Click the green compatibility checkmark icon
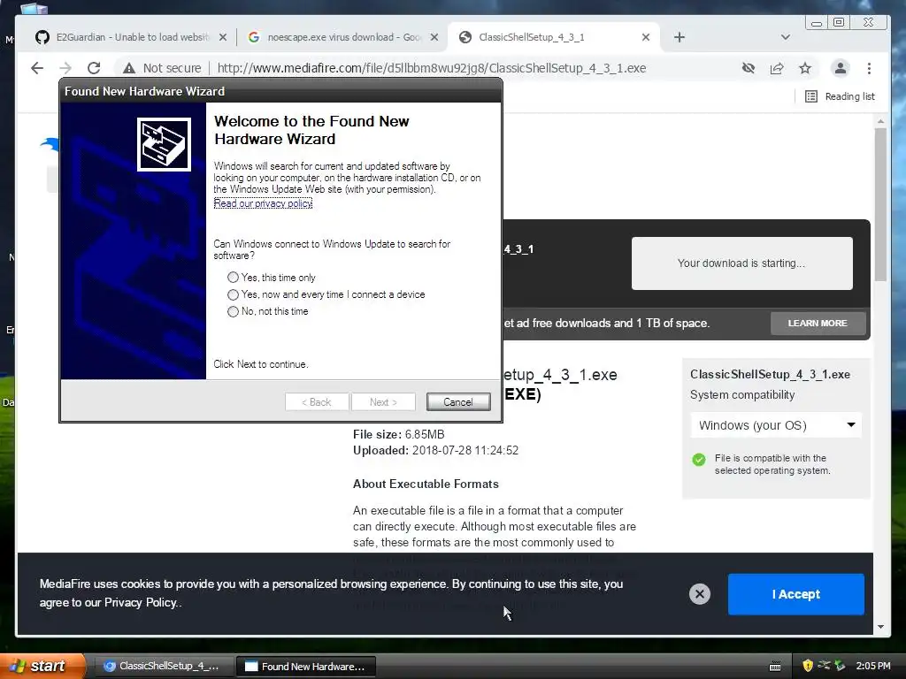The width and height of the screenshot is (906, 679). (x=699, y=460)
